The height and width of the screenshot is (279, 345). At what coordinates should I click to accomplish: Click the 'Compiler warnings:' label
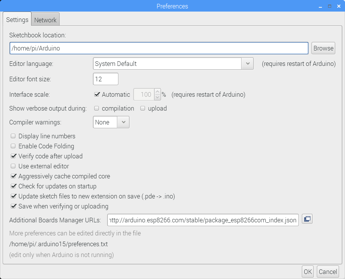point(35,122)
